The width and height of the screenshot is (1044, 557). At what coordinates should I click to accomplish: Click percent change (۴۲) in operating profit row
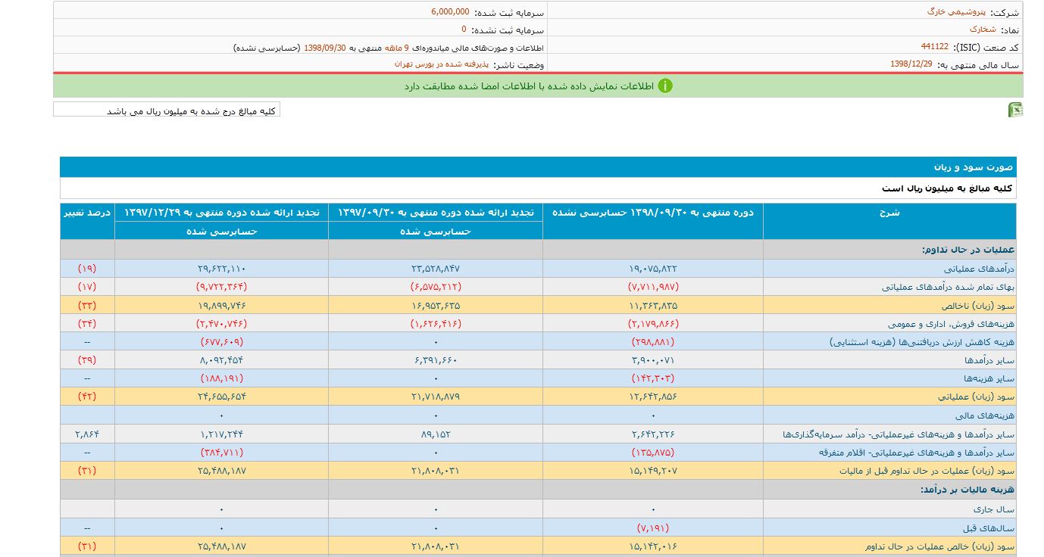coord(88,397)
